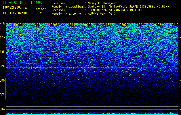
Task: Click the 0.7 kHz axis label
Action: [x=2, y=95]
